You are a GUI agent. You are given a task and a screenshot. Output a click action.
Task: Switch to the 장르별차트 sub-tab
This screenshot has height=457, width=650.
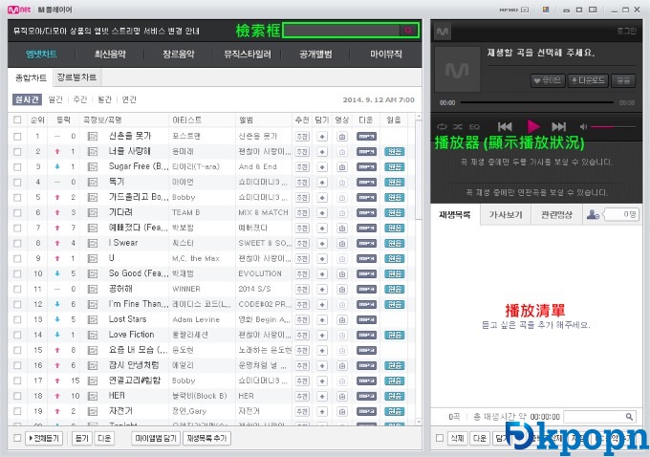coord(76,77)
